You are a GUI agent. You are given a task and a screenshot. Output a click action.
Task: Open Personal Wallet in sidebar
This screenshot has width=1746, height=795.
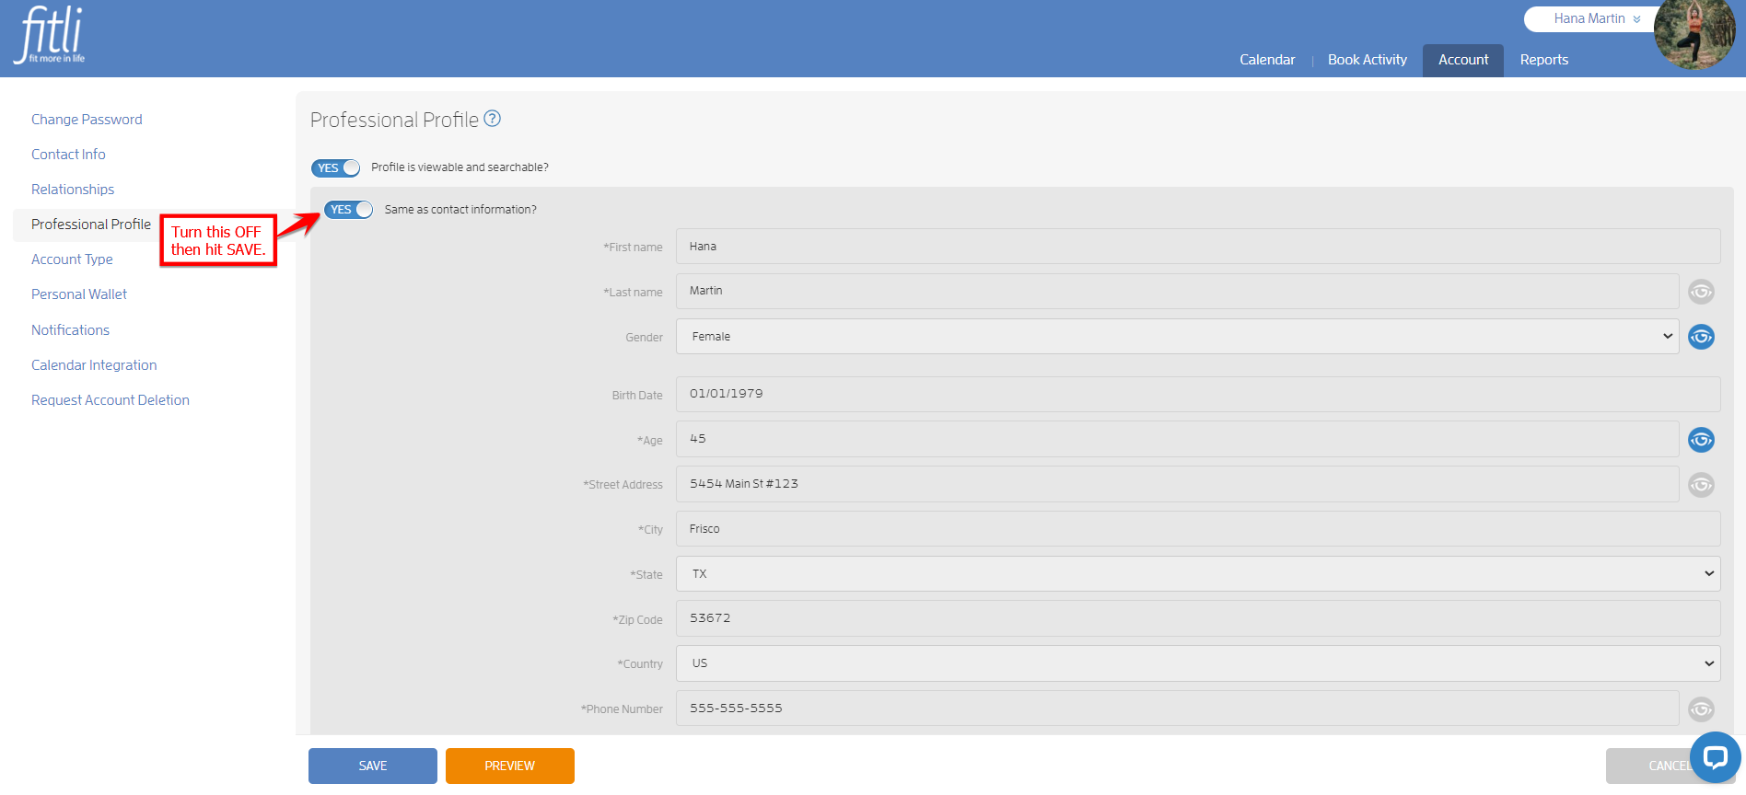click(x=79, y=294)
